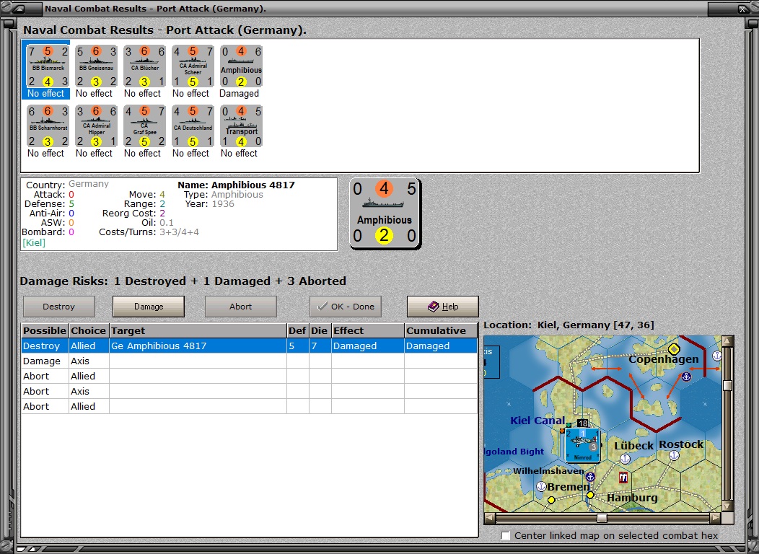Select the Damage Axis table row
759x554 pixels.
(250, 361)
